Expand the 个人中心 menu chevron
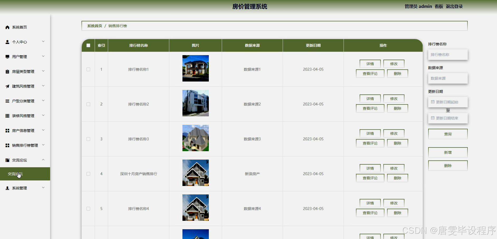 pyautogui.click(x=43, y=41)
